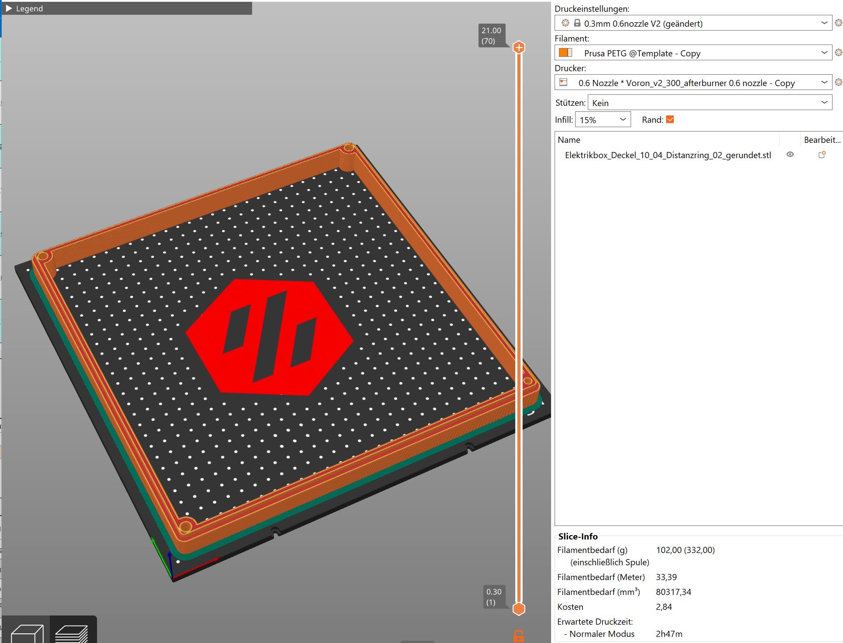Click the 0.30 (1) bottom layer label
843x643 pixels.
click(494, 597)
